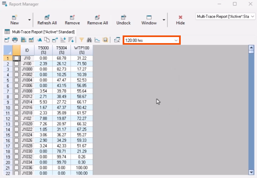Image resolution: width=257 pixels, height=178 pixels.
Task: Click the vertical scrollbar thumb
Action: pyautogui.click(x=251, y=52)
